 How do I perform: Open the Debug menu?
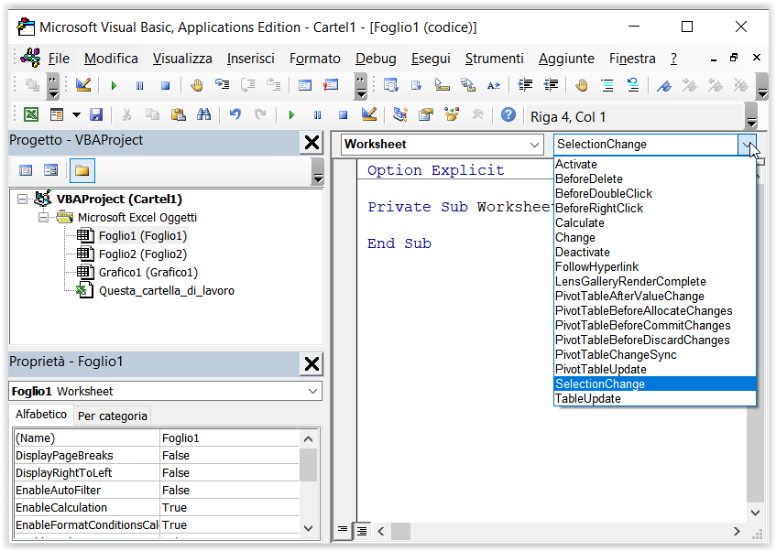coord(376,59)
